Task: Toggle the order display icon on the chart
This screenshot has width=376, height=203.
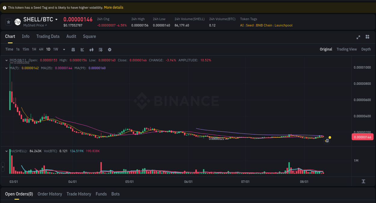Action: [x=327, y=140]
